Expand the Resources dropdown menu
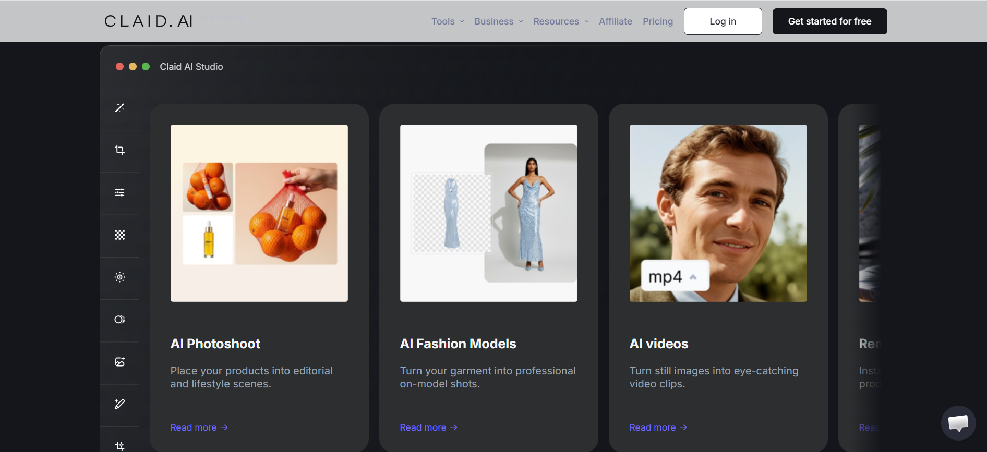The height and width of the screenshot is (452, 987). (560, 21)
